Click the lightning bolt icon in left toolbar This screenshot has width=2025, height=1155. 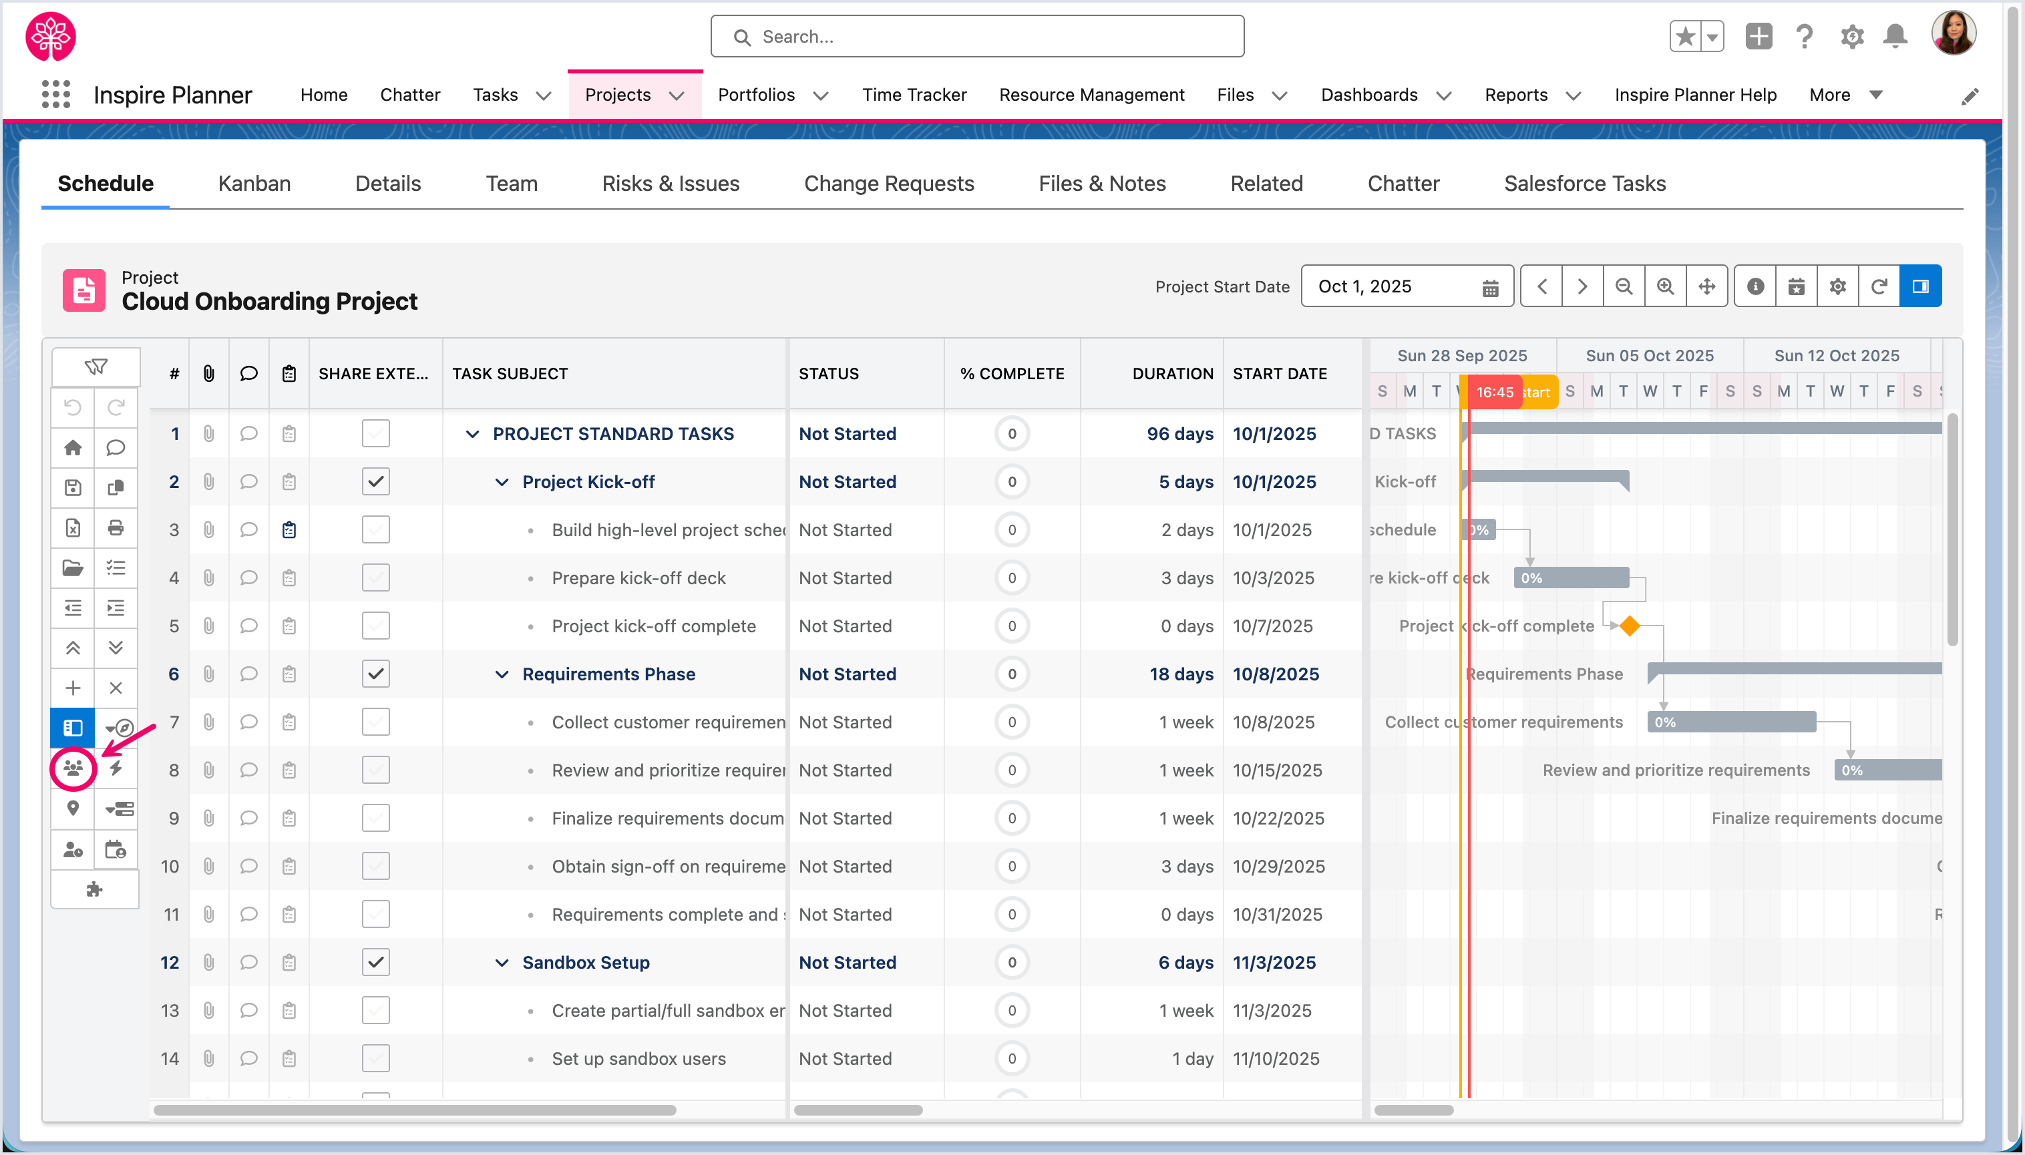click(116, 768)
